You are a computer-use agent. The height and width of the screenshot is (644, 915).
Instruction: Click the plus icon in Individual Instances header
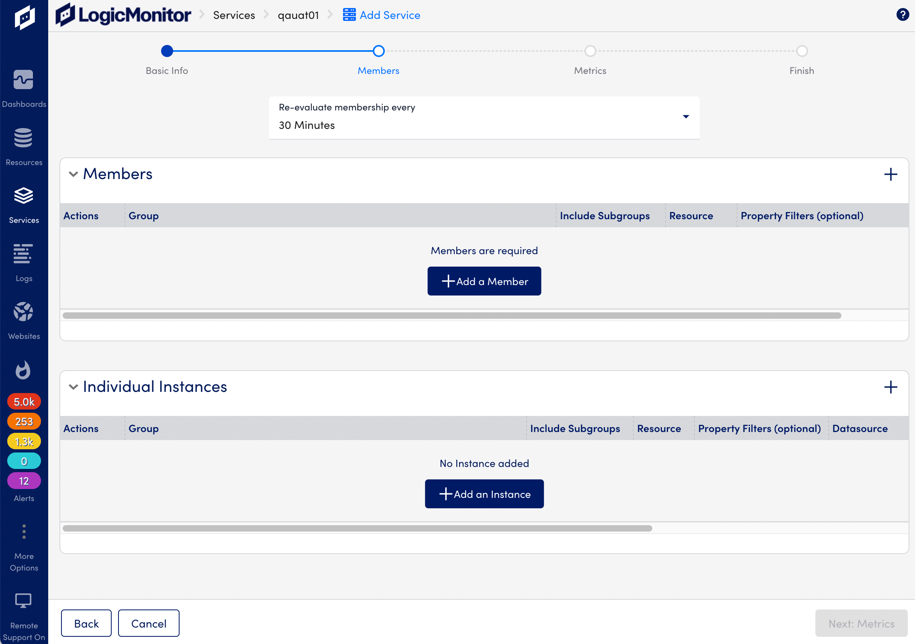[890, 387]
